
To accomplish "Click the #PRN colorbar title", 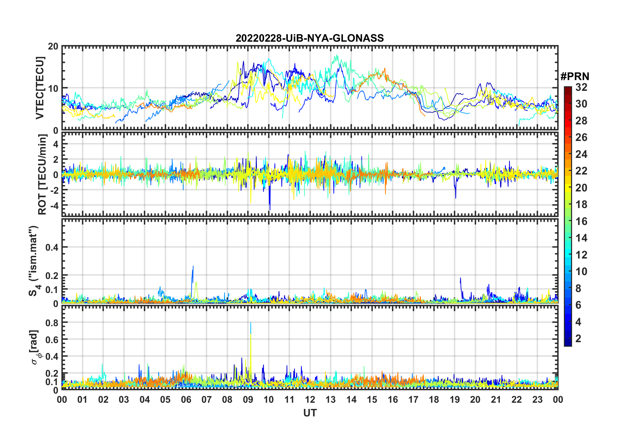I will pyautogui.click(x=575, y=77).
